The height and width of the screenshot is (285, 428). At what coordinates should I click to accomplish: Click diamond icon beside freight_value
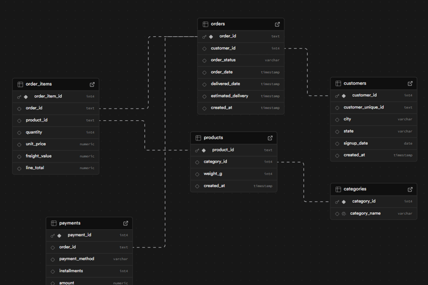(x=19, y=156)
